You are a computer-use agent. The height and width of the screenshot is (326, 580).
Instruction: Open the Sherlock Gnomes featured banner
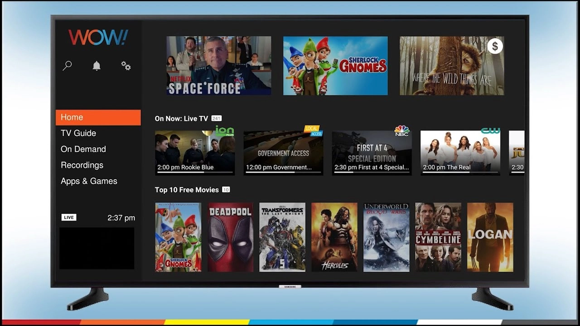(x=335, y=66)
